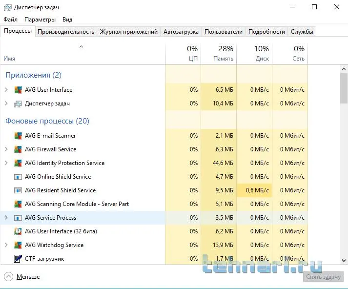Switch to the Журнал приложений tab
The image size is (348, 289).
129,32
